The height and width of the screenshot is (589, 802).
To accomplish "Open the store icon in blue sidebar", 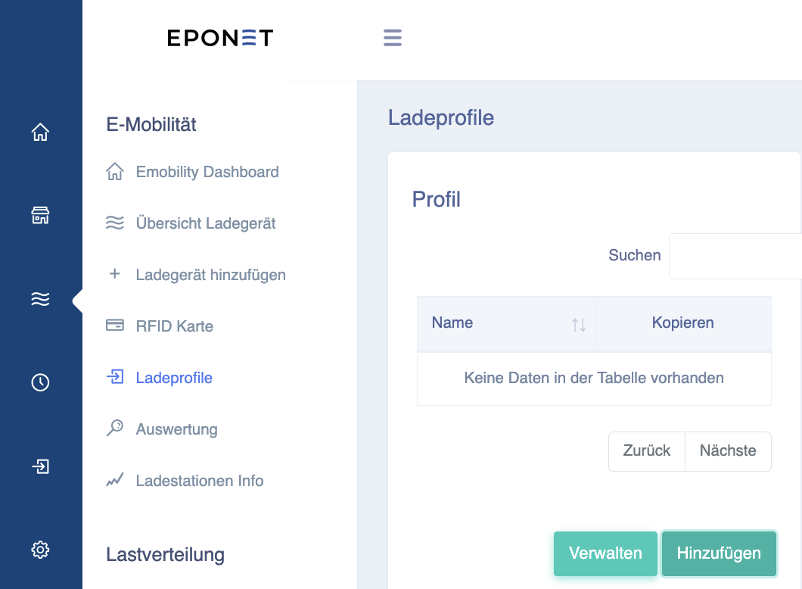I will coord(40,216).
